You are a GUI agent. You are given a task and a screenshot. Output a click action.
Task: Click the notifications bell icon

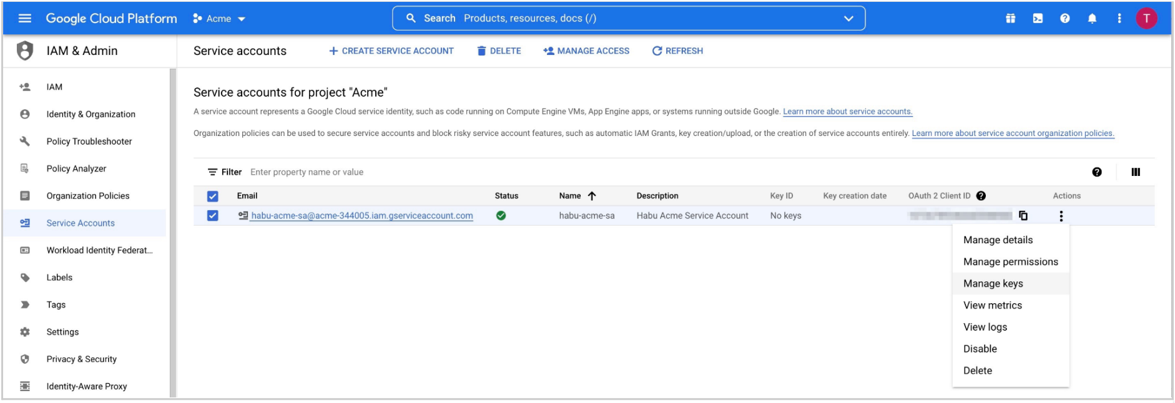tap(1092, 19)
